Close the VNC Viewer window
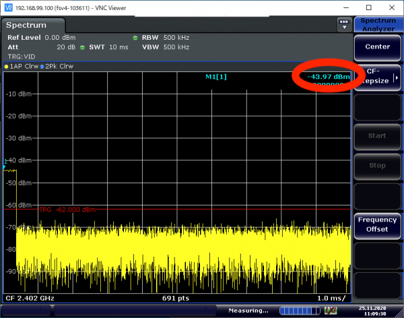 pyautogui.click(x=392, y=7)
